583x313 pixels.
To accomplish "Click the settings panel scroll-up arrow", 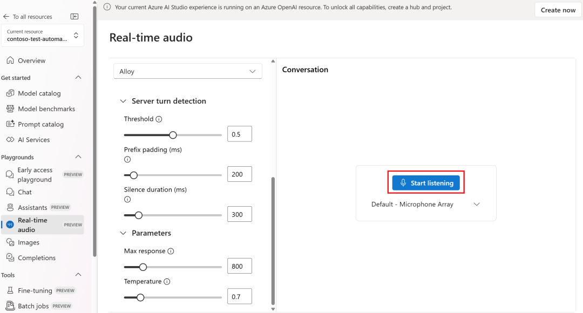I will coord(273,61).
